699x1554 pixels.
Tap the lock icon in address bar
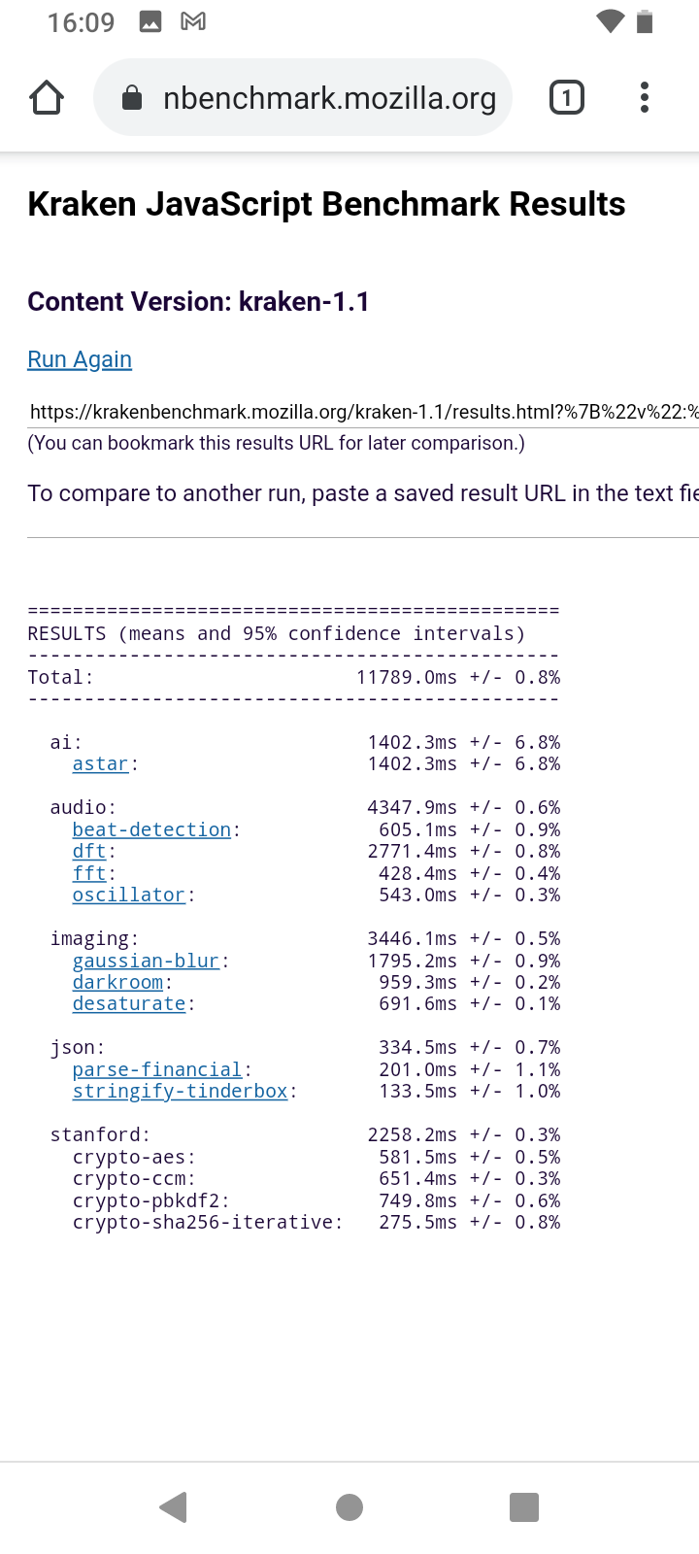pos(132,98)
